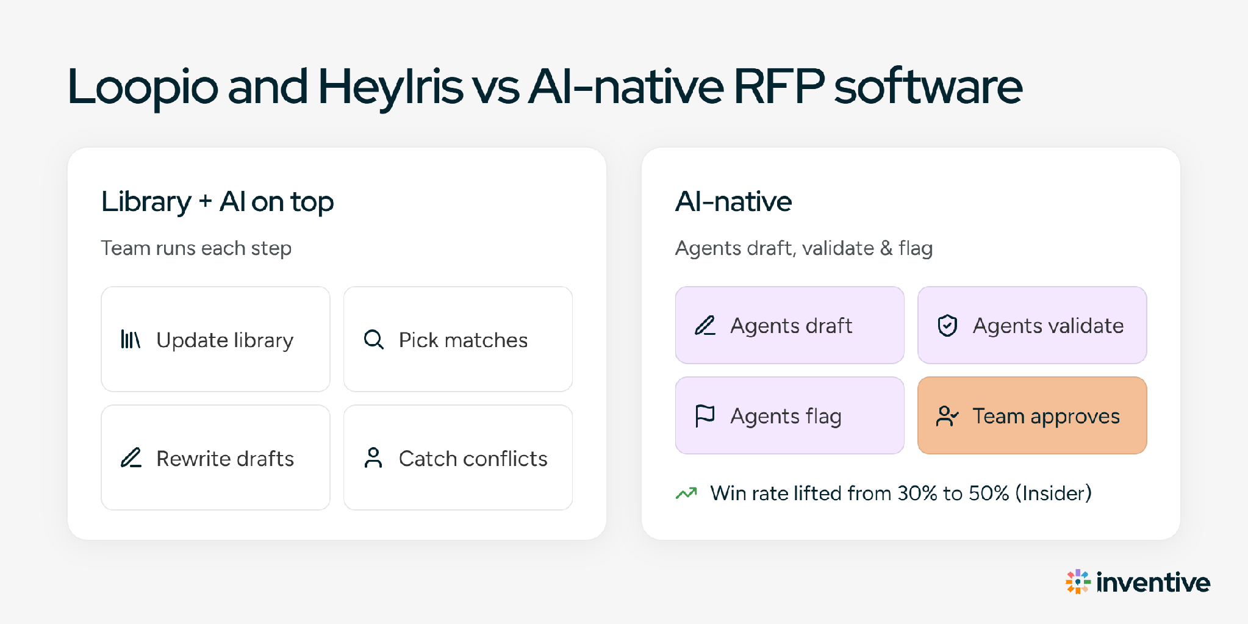Viewport: 1248px width, 624px height.
Task: Select the 'Catch conflicts' label
Action: 473,458
